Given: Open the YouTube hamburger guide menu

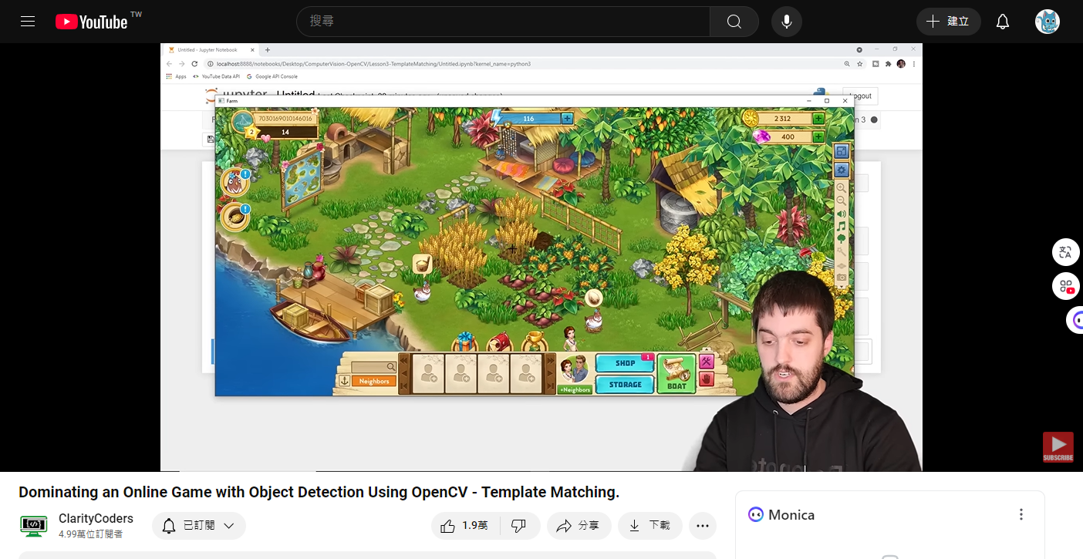Looking at the screenshot, I should point(28,22).
